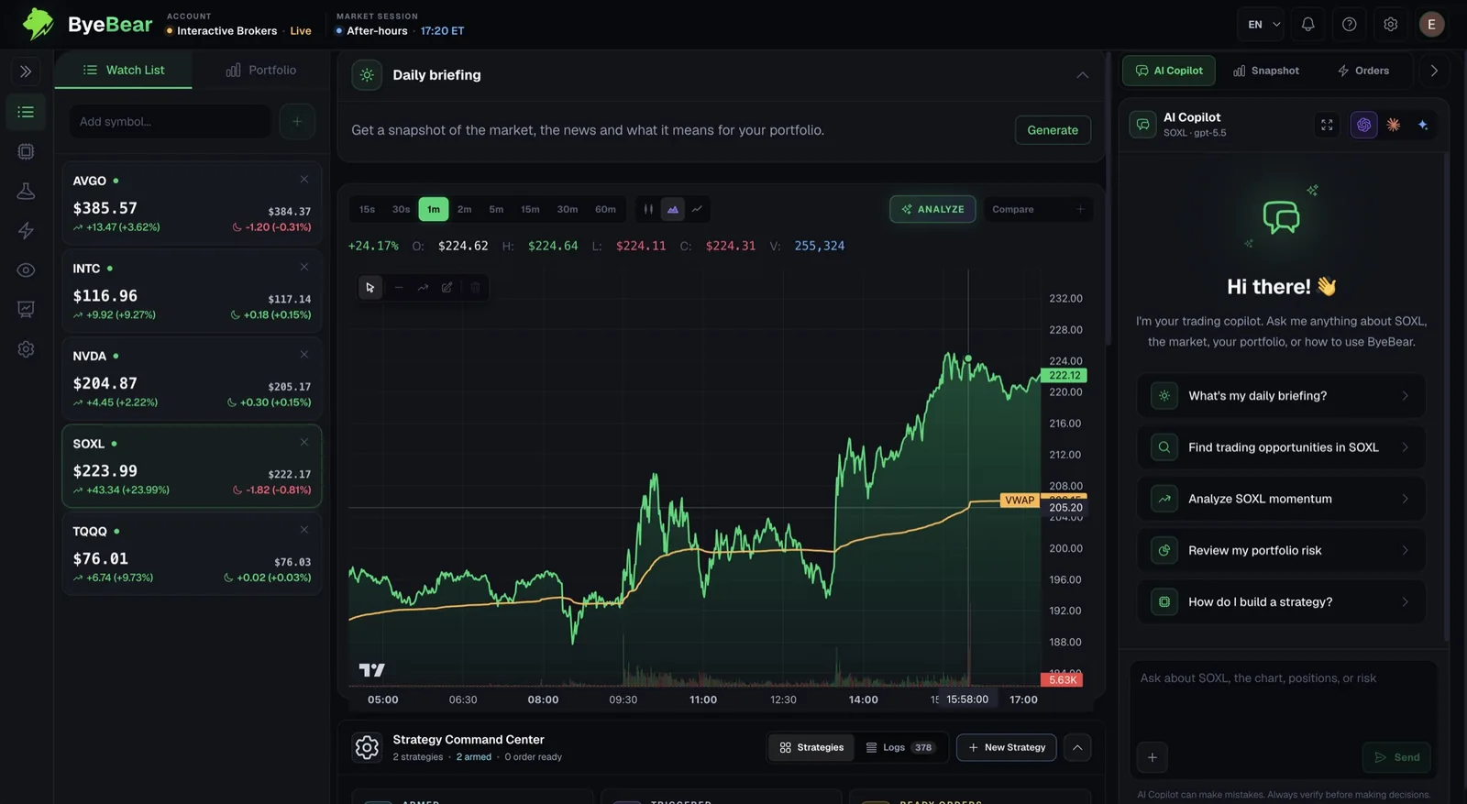Generate the daily briefing
Screen dimensions: 1467x804
[x=1053, y=130]
